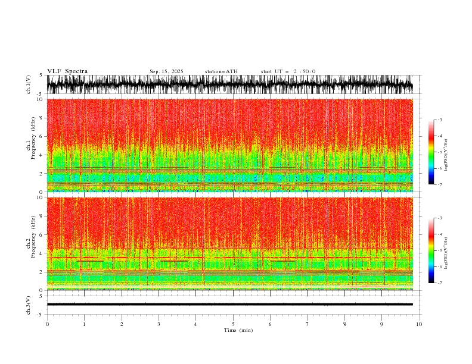Click the time axis tick label '10'
This screenshot has height=364, width=472.
[419, 324]
